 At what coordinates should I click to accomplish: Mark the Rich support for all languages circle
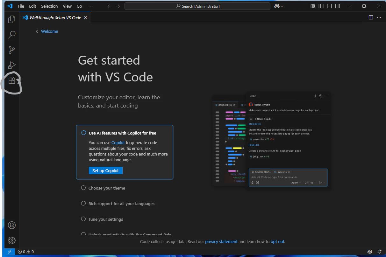pos(83,203)
